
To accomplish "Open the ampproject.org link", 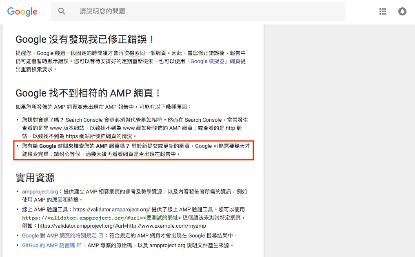I will 40,191.
